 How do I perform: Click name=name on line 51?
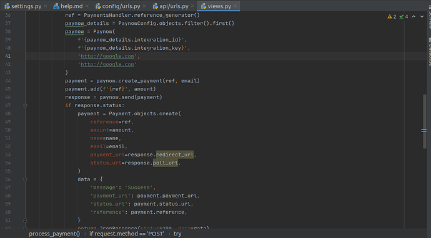point(104,138)
